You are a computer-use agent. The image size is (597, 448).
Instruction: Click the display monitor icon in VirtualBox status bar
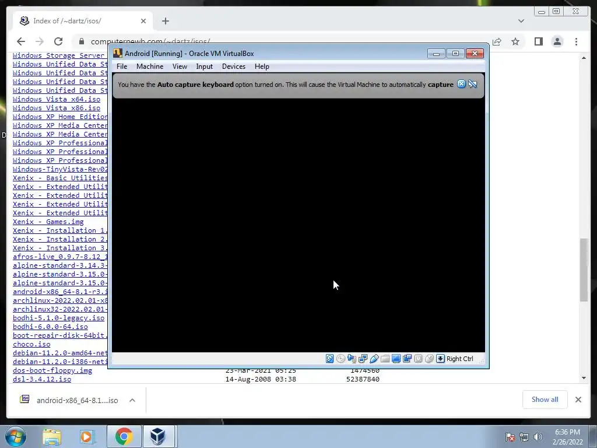(396, 359)
